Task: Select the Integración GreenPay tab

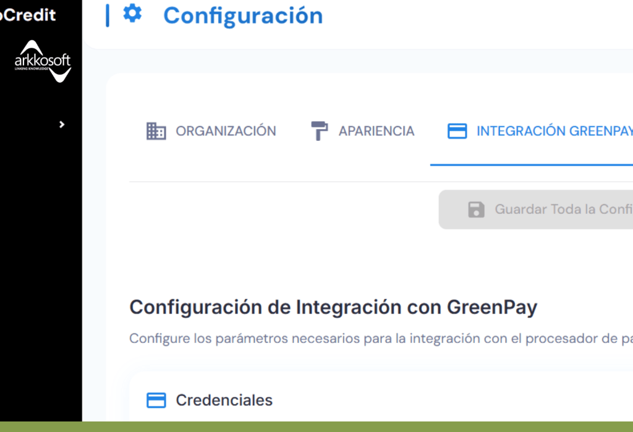Action: 544,130
